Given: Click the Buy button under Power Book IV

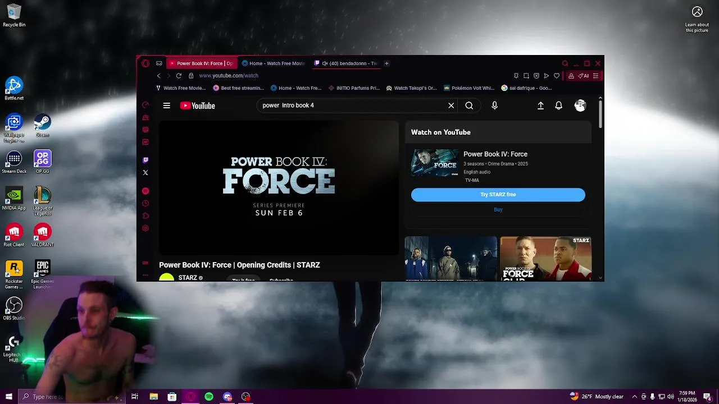Looking at the screenshot, I should click(498, 209).
